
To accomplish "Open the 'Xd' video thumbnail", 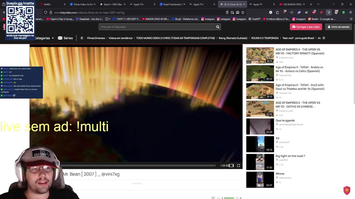I will click(x=260, y=144).
